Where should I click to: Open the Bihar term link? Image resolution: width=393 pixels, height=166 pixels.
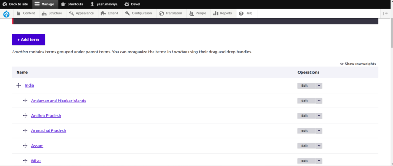tap(36, 160)
